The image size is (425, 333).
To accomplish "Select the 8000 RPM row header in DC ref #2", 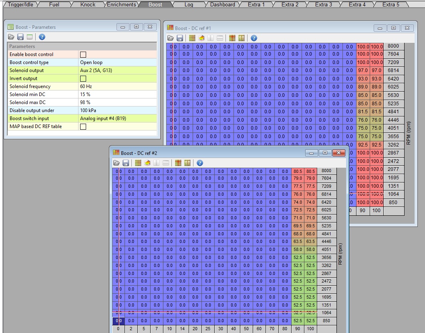I will [326, 171].
